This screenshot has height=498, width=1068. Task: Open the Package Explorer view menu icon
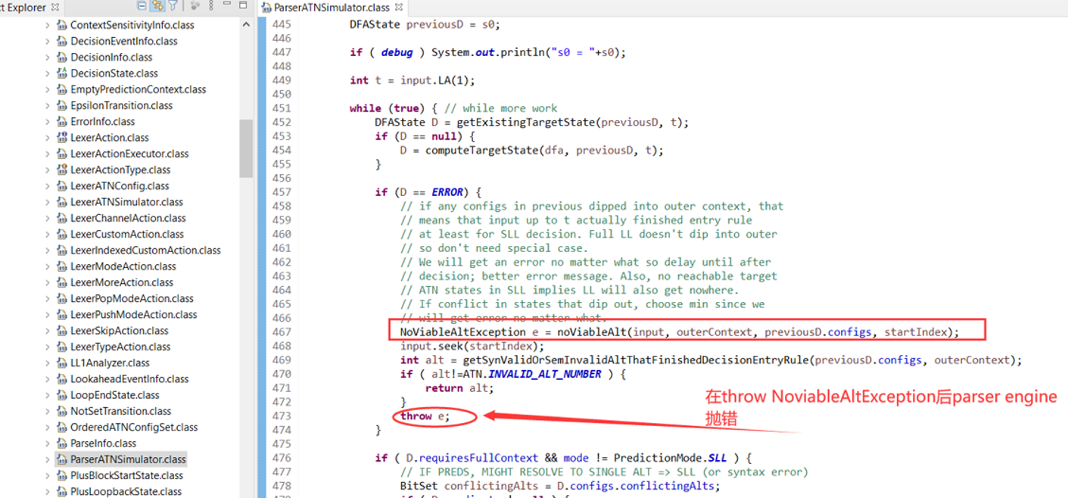tap(210, 5)
